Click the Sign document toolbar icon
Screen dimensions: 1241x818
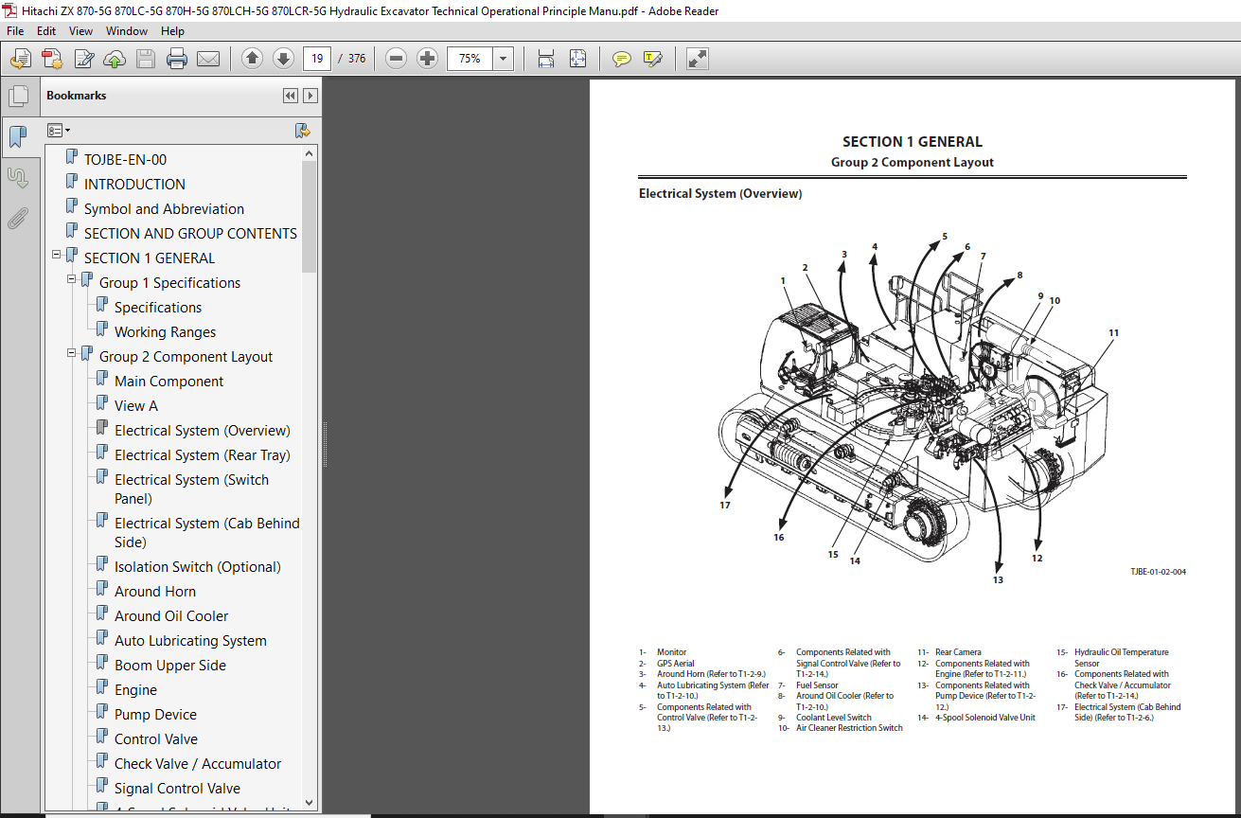click(83, 59)
